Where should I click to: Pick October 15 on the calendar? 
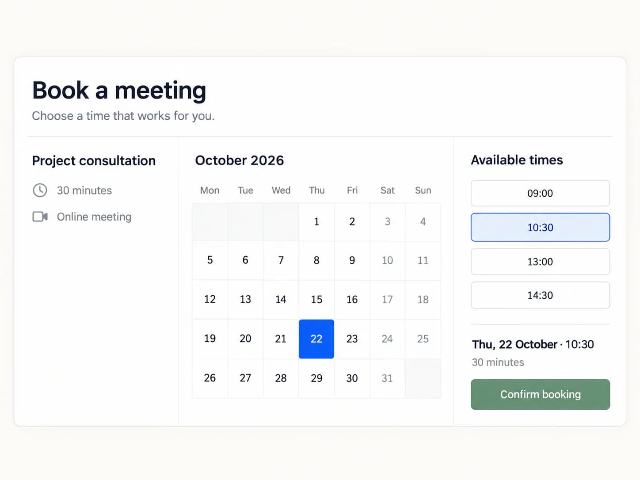(x=316, y=300)
